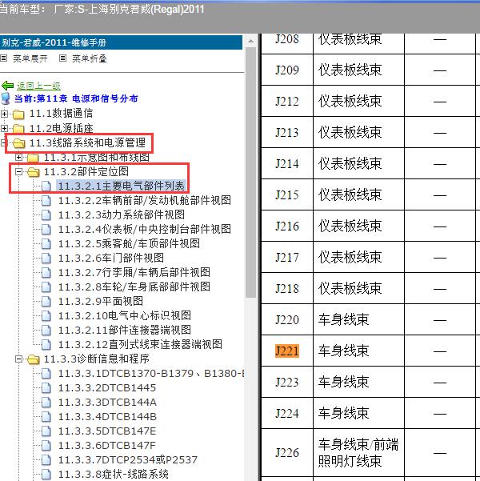Select 11.3.2部件定位图 tree item
The height and width of the screenshot is (481, 480).
[86, 171]
